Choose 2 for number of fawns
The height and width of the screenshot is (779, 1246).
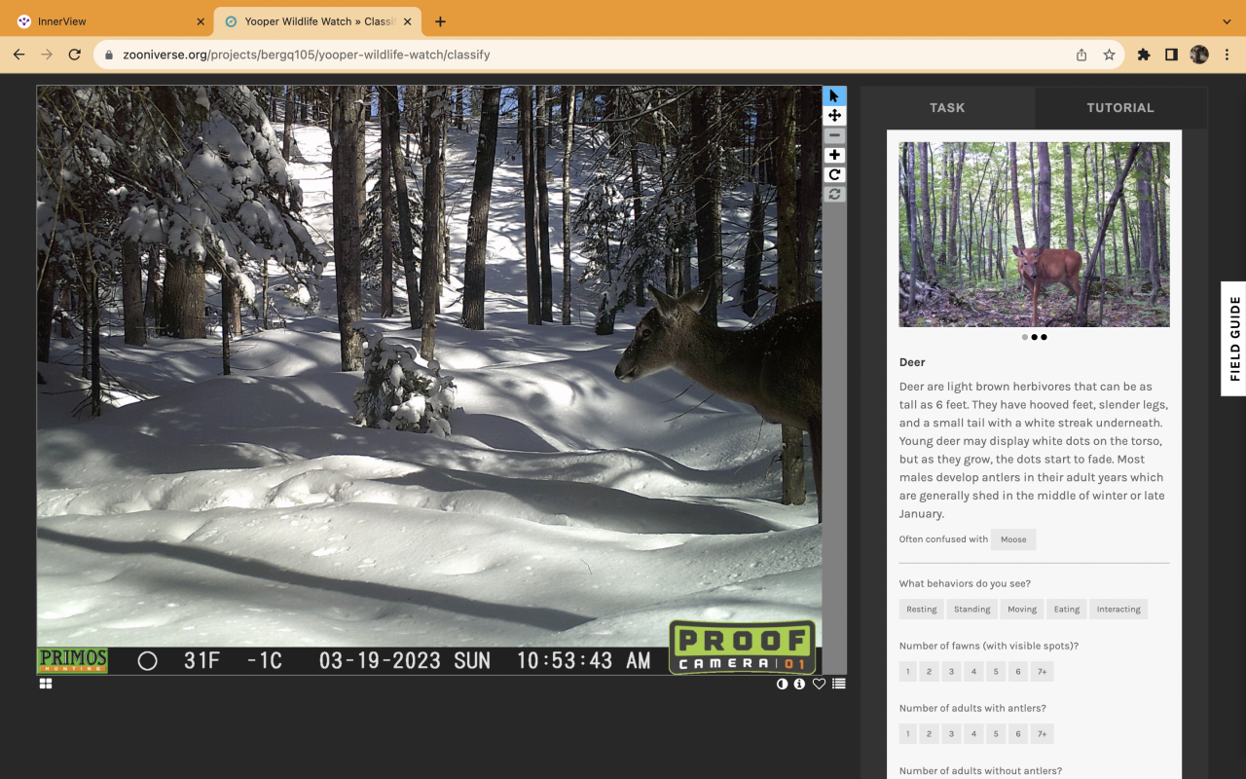[x=930, y=672]
